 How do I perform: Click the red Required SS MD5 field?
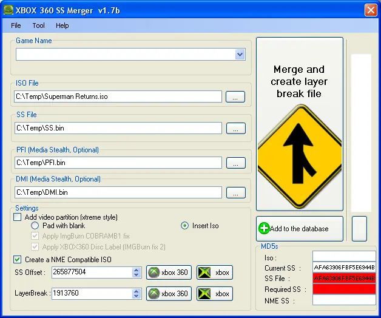[x=344, y=289]
